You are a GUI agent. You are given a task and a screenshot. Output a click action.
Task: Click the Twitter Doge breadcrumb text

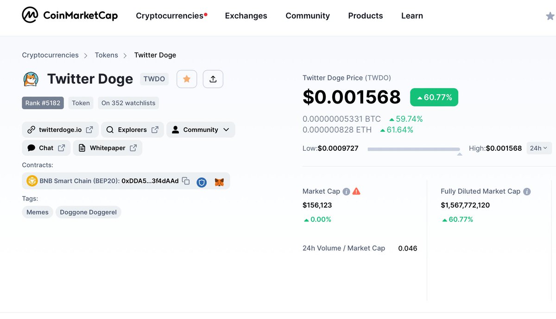pos(155,55)
